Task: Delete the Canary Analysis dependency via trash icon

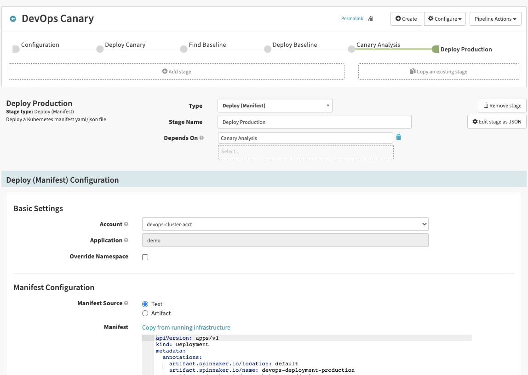Action: (399, 137)
